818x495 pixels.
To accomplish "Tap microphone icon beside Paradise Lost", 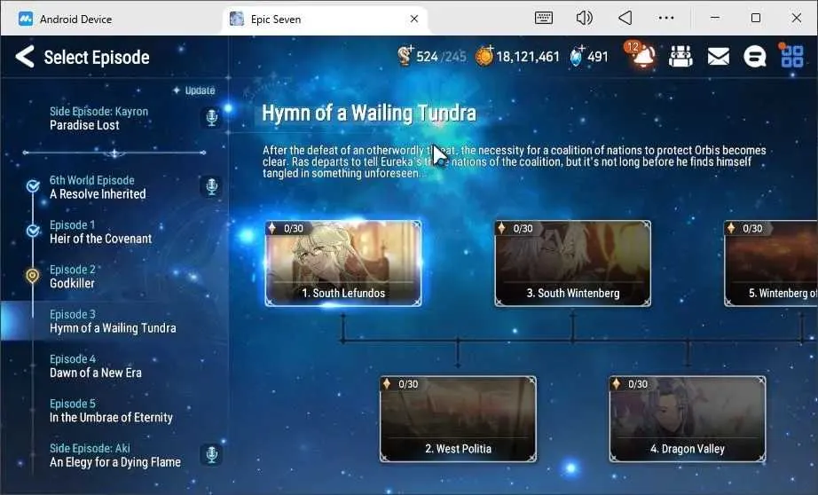I will coord(211,117).
